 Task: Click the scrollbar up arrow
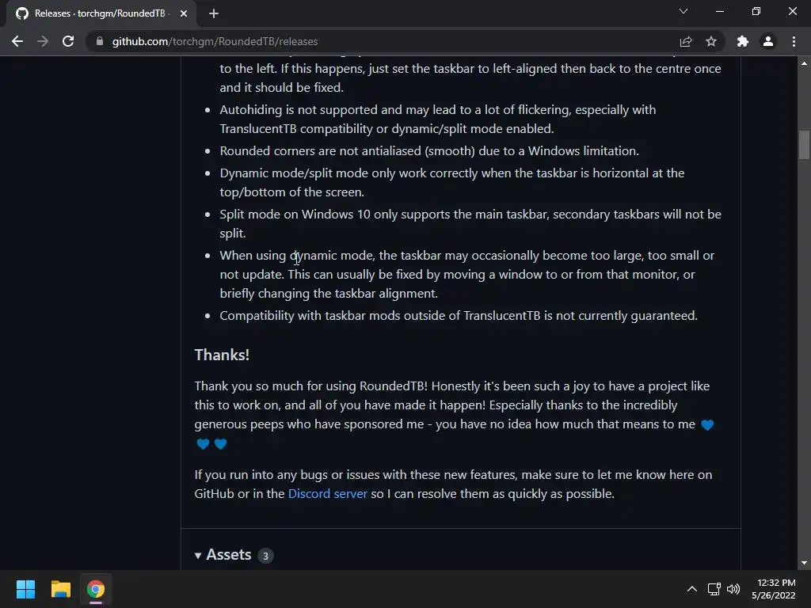(804, 63)
